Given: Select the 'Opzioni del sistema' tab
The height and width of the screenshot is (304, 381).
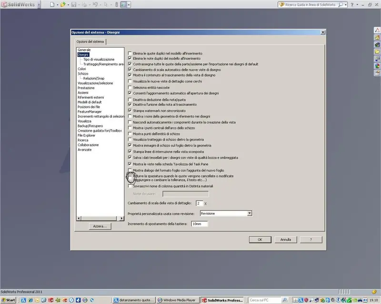Looking at the screenshot, I should [90, 42].
